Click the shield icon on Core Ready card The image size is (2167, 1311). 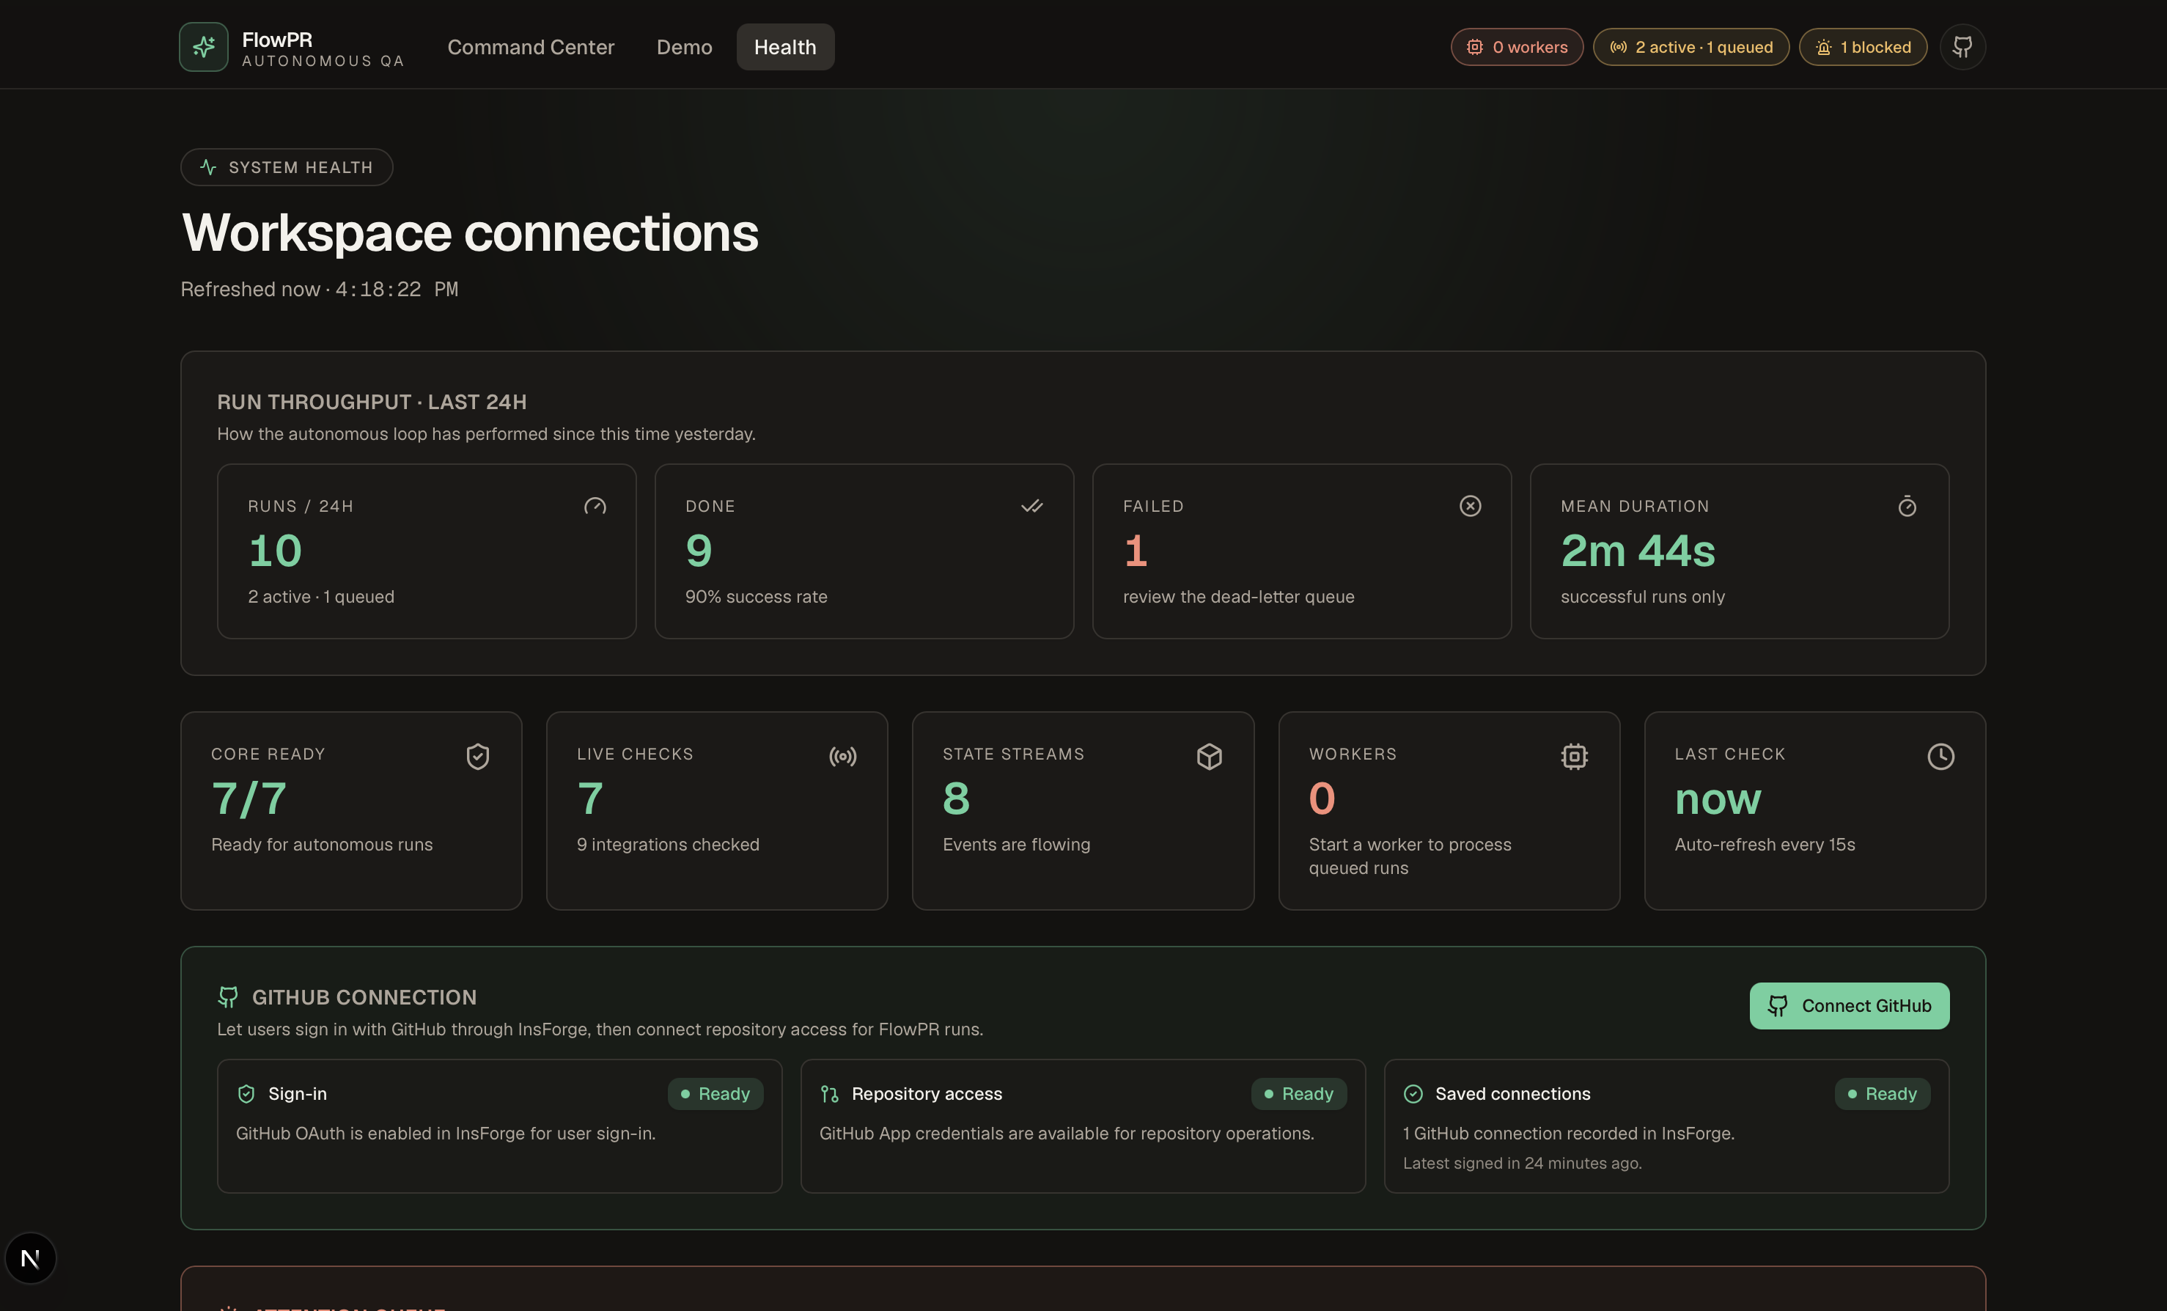point(477,757)
